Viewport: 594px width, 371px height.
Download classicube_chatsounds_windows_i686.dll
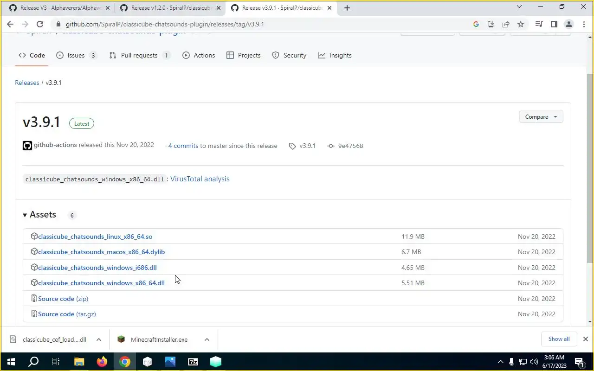(97, 268)
